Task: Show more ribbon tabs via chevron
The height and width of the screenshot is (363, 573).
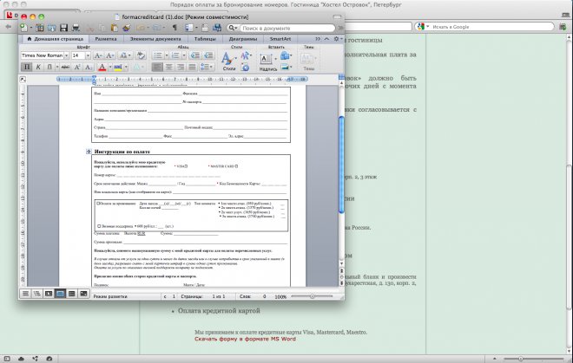Action: 318,39
